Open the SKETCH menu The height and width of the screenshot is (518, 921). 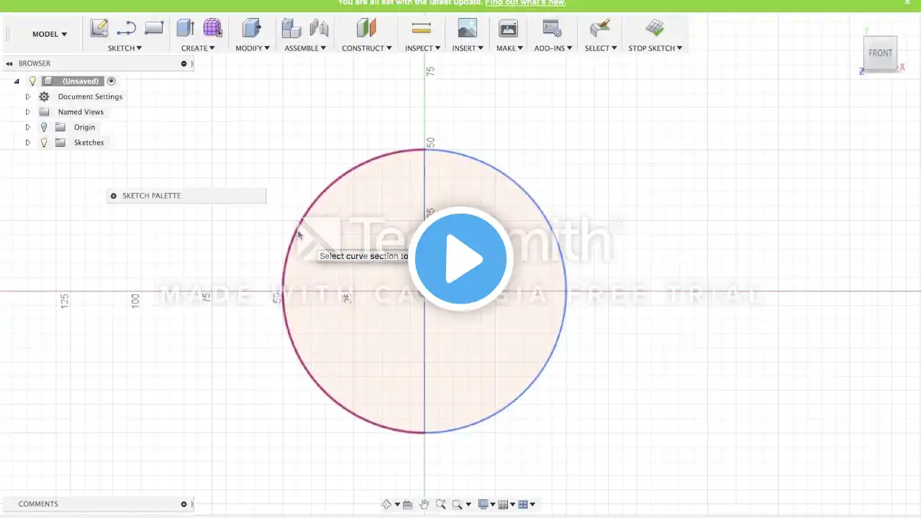click(124, 48)
